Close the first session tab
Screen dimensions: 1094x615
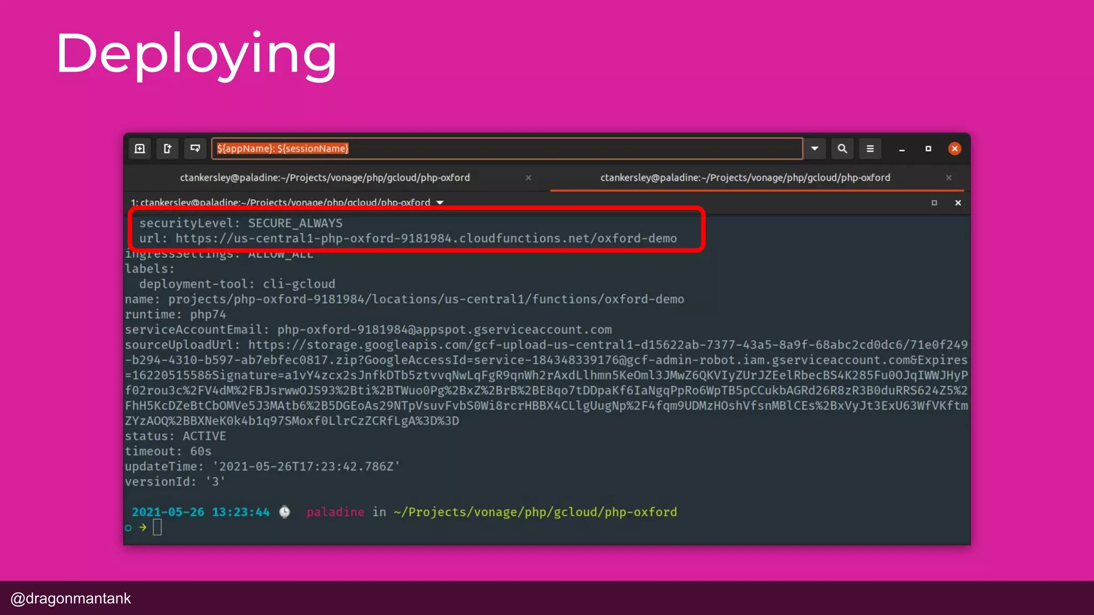tap(528, 178)
